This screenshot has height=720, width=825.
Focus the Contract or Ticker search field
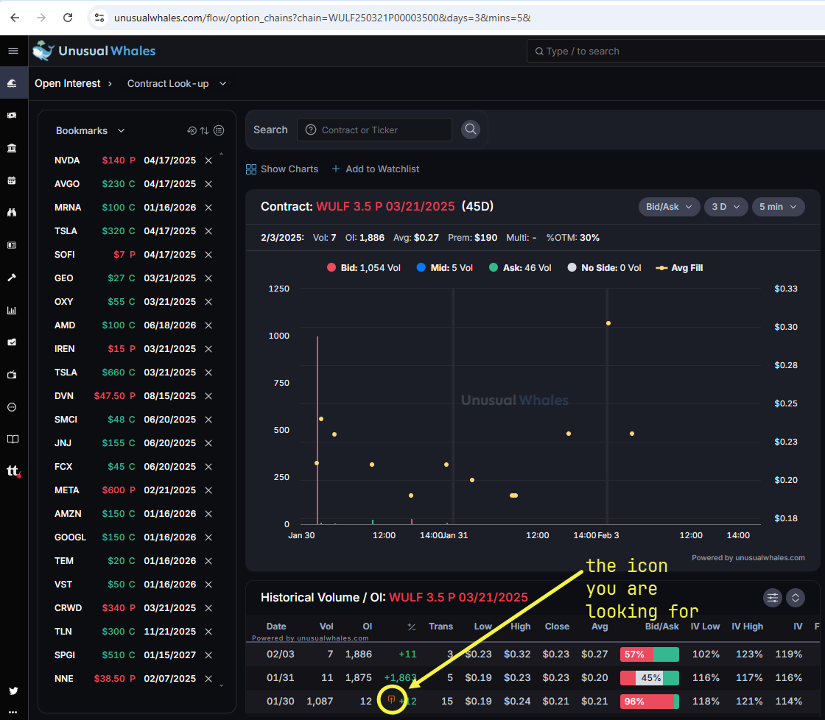pyautogui.click(x=374, y=130)
